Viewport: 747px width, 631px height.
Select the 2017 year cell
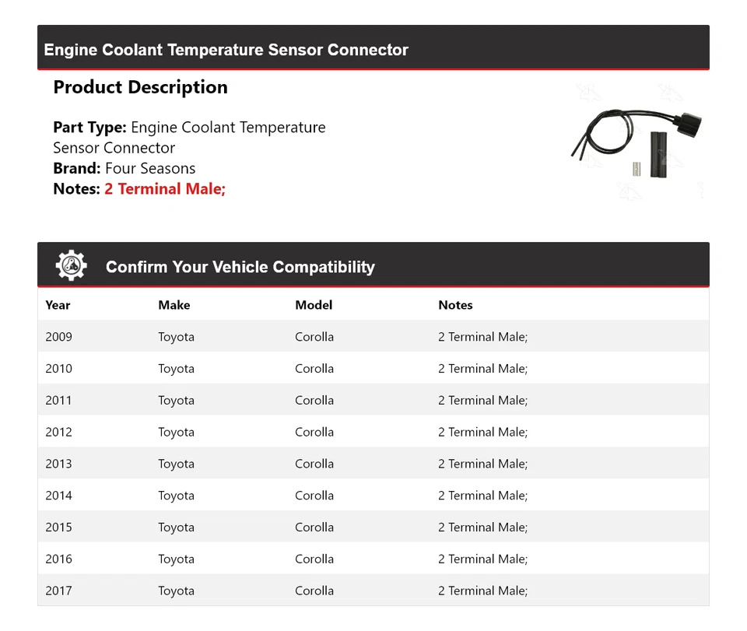58,591
